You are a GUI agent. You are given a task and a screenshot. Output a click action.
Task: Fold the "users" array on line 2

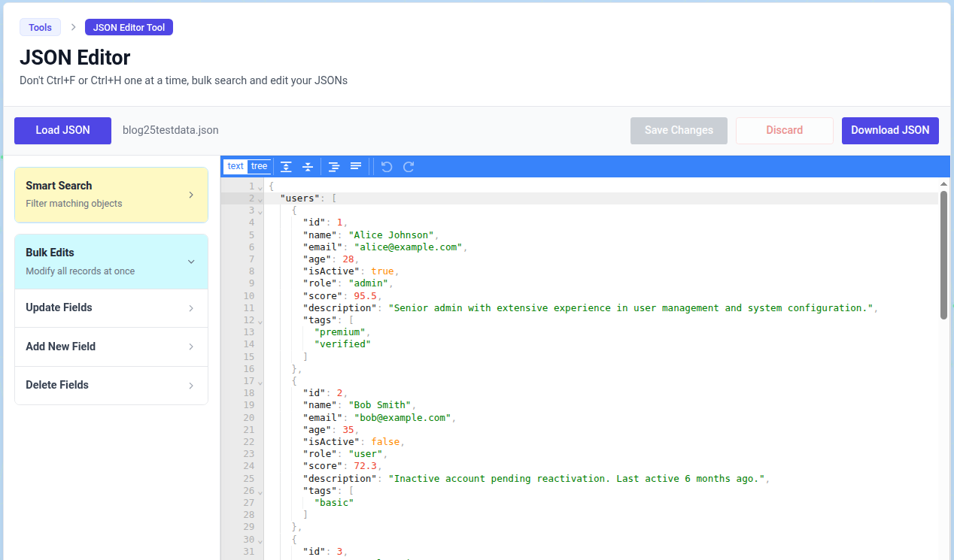(x=260, y=199)
